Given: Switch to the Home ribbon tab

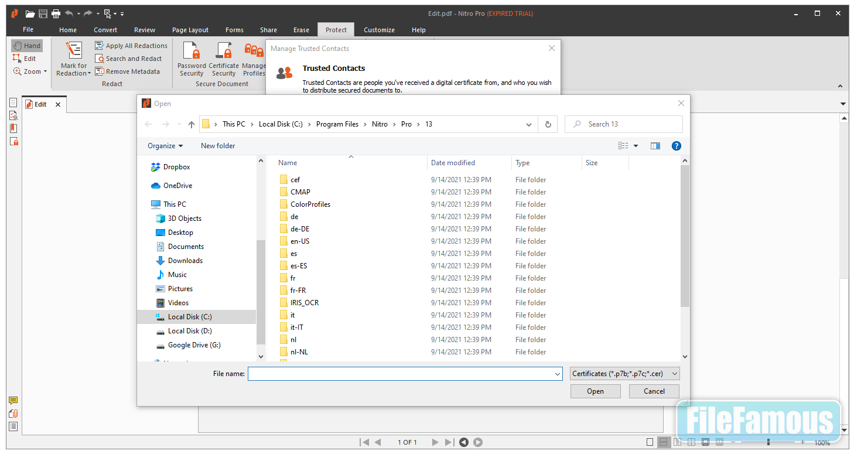Looking at the screenshot, I should 68,30.
